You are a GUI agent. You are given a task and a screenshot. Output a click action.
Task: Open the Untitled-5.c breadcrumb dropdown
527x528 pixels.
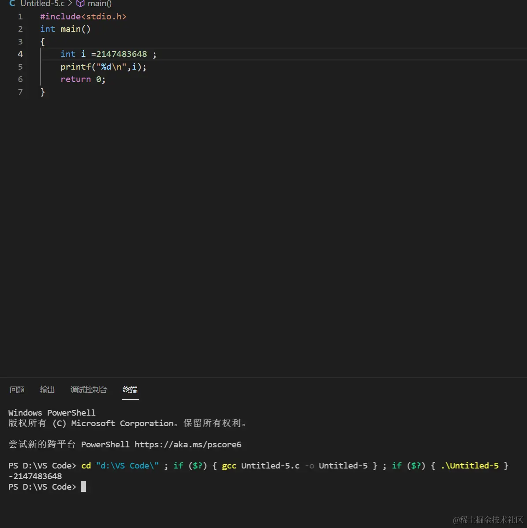(42, 4)
